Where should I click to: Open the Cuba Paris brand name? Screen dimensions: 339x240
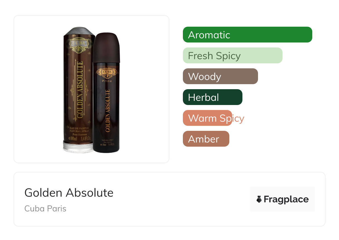[45, 208]
